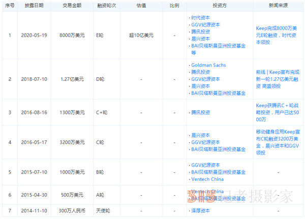
Task: Click the 投资方 column header
Action: (x=220, y=6)
